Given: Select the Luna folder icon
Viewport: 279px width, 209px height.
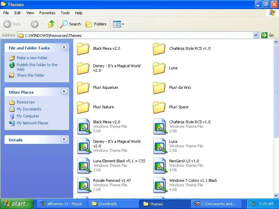Looking at the screenshot, I should (x=159, y=68).
